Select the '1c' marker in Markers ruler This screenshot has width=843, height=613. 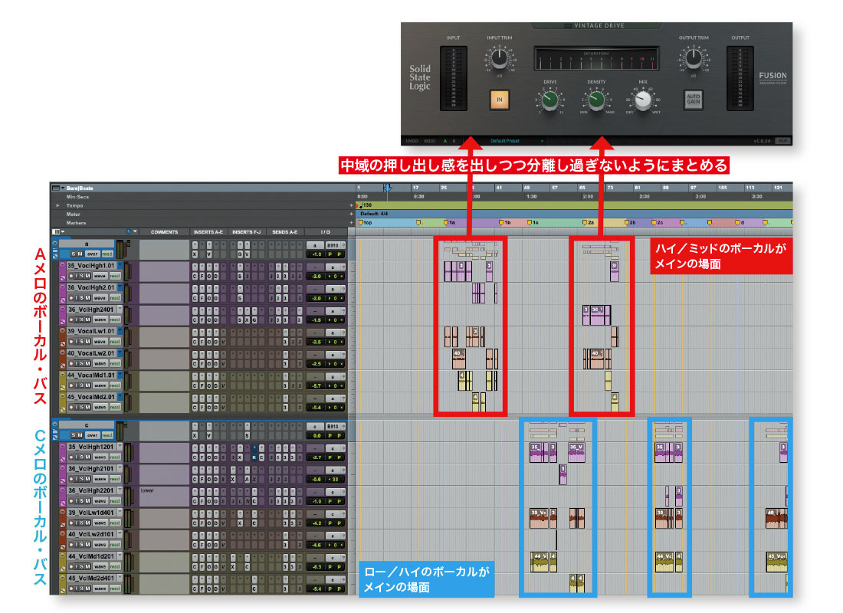533,222
